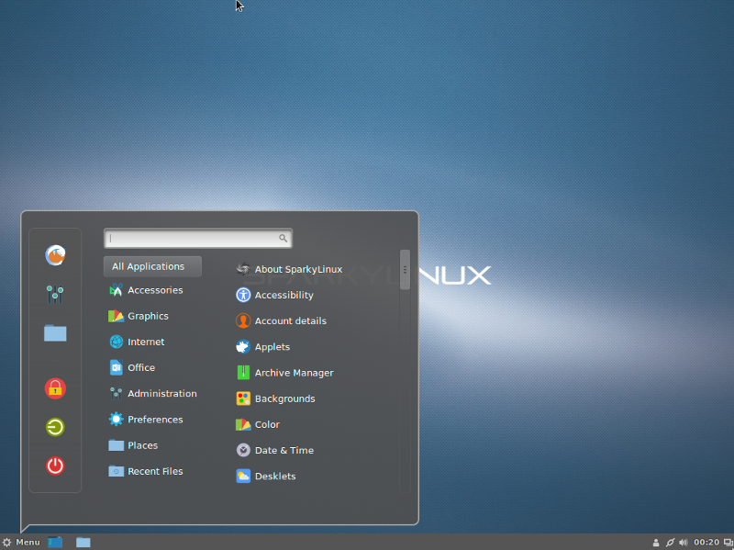This screenshot has height=550, width=734.
Task: Launch Firefox from the favorites sidebar
Action: tap(55, 255)
